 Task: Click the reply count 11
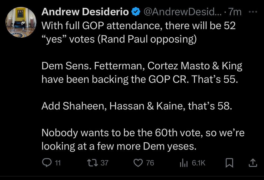click(x=58, y=163)
